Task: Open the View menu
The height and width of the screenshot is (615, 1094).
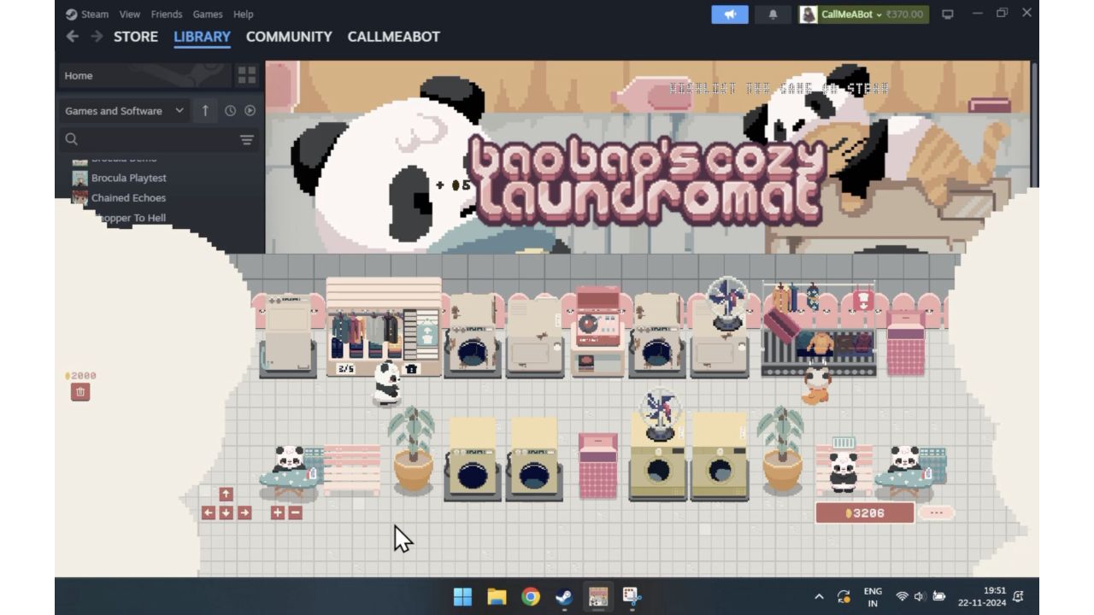Action: 130,15
